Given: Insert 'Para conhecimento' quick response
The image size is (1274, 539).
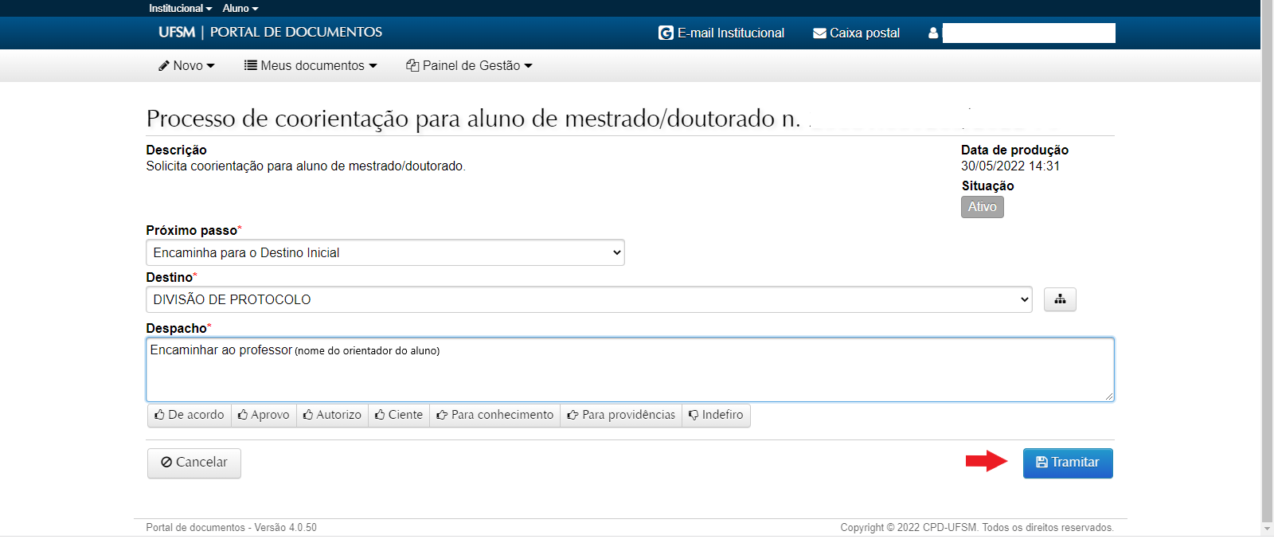Looking at the screenshot, I should (494, 415).
